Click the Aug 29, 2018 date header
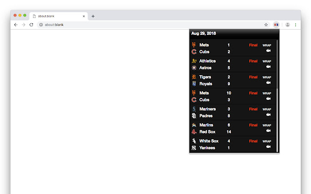The width and height of the screenshot is (311, 194). pyautogui.click(x=204, y=33)
